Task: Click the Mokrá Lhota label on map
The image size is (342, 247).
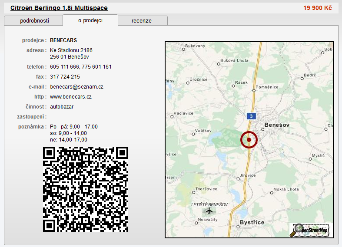Action: pos(286,189)
